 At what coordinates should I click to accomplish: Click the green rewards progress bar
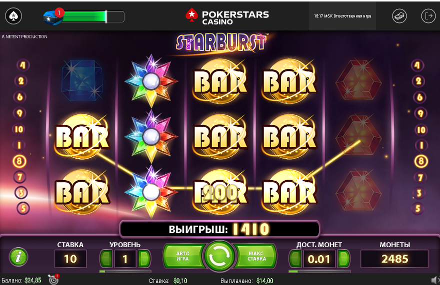[x=92, y=17]
